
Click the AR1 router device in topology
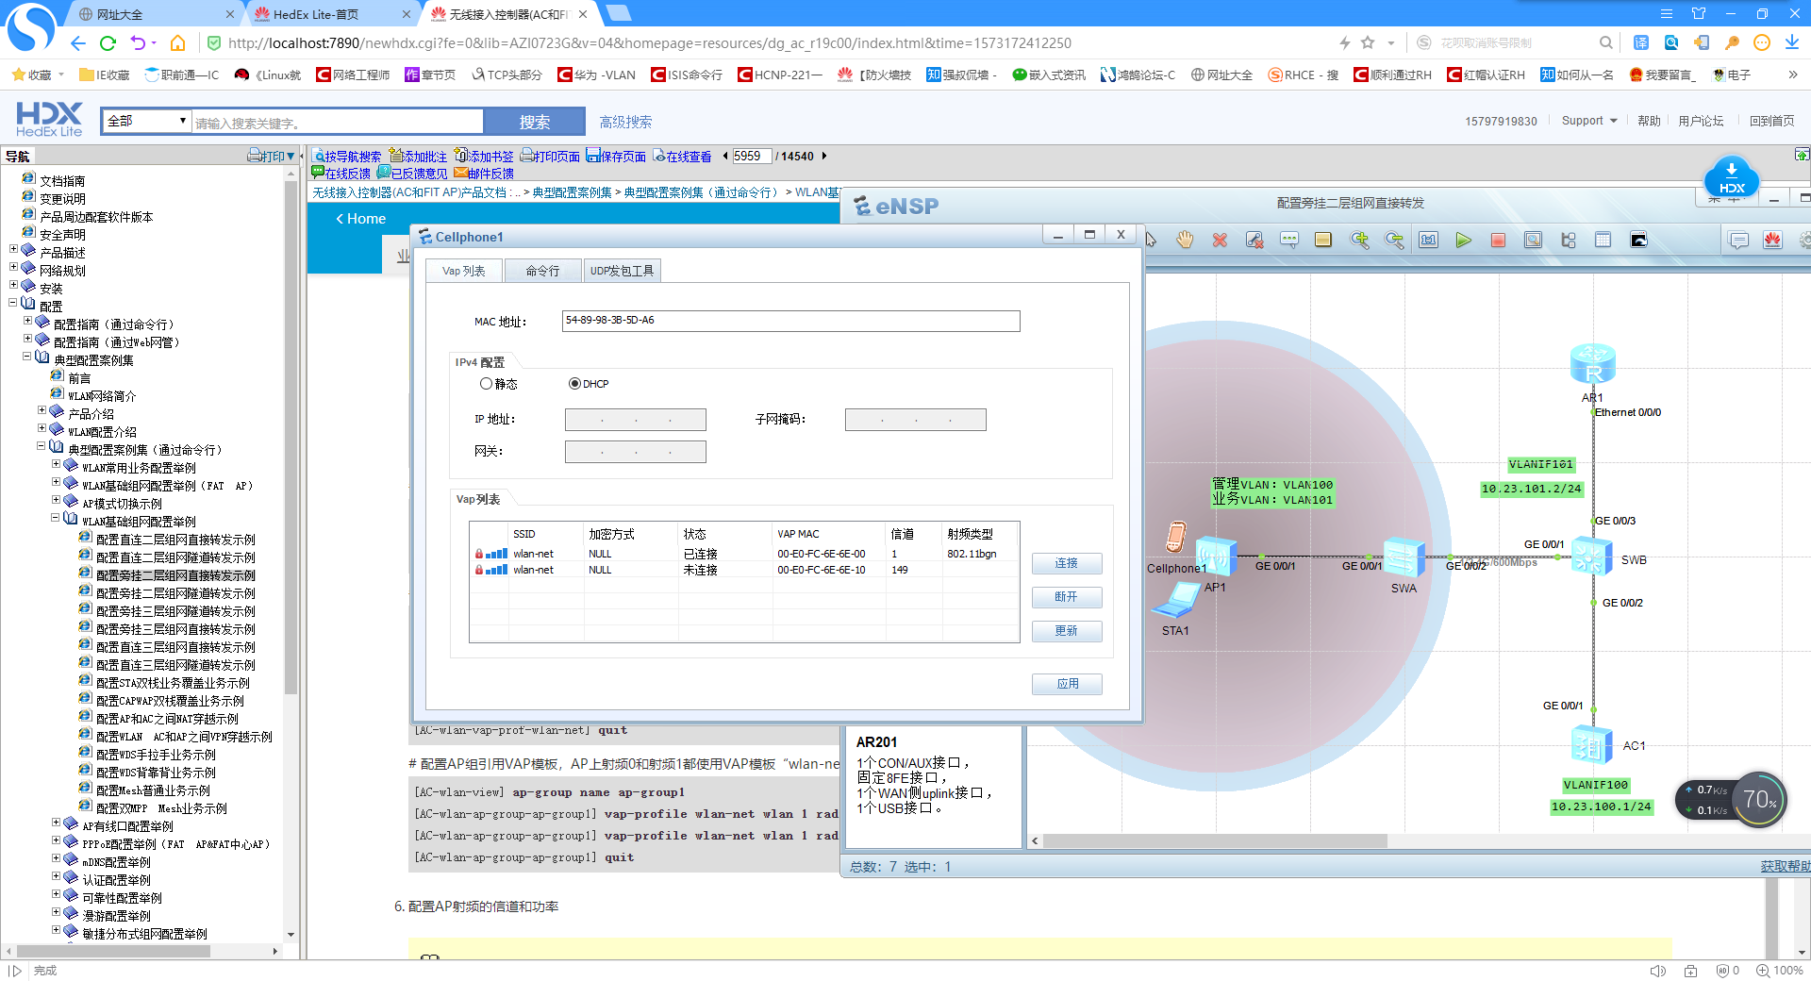point(1593,365)
